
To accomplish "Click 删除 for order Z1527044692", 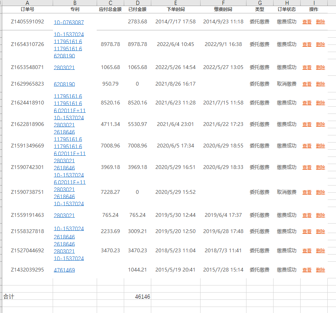I will point(321,251).
